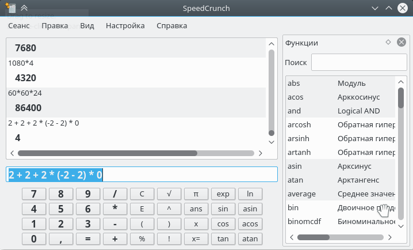Click the SpeedCrunch app icon in title bar
The height and width of the screenshot is (250, 413).
click(10, 8)
